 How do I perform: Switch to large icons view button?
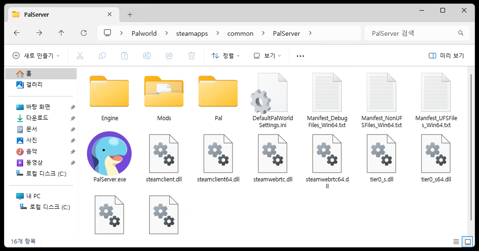click(468, 242)
